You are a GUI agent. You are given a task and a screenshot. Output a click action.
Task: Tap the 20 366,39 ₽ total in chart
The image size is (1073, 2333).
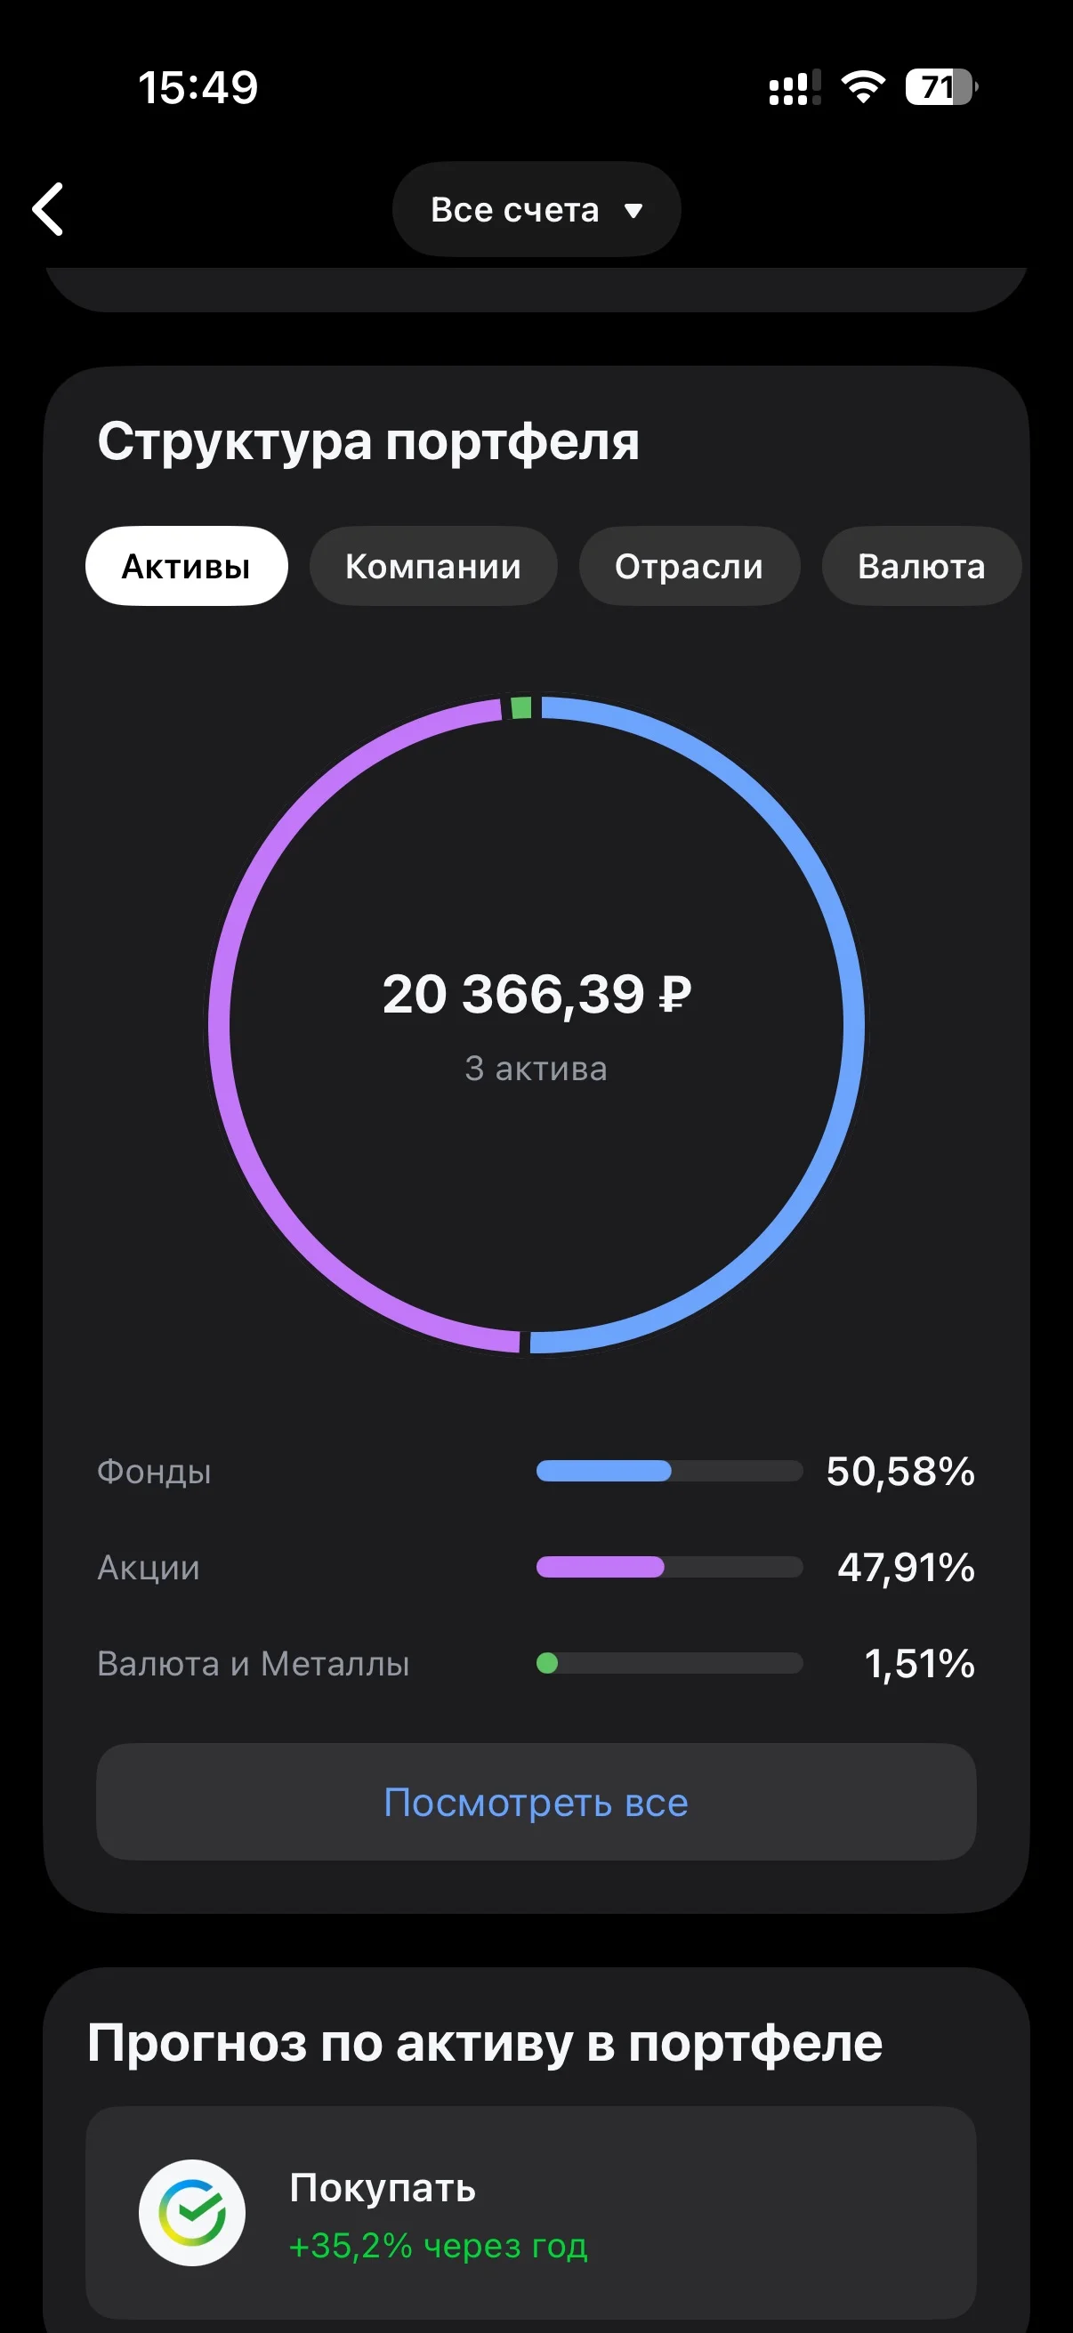[536, 994]
